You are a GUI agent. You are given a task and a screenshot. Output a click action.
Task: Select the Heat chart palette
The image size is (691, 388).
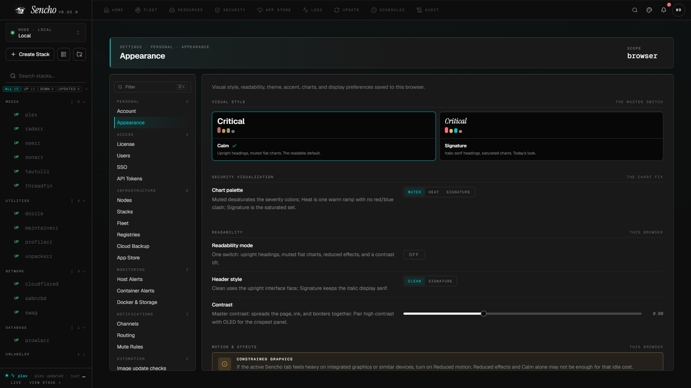[434, 192]
